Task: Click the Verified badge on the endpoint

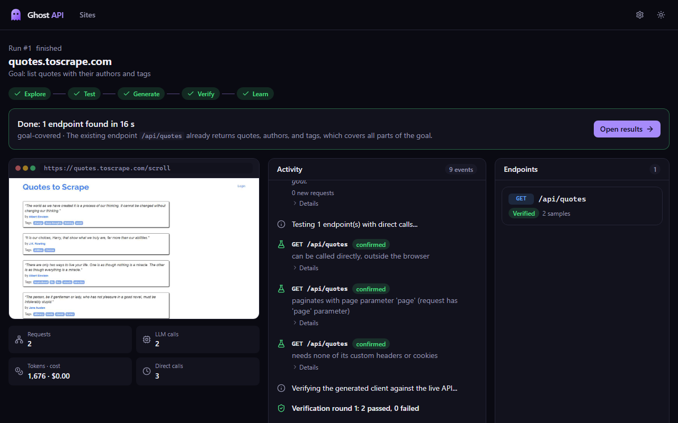Action: [x=524, y=214]
